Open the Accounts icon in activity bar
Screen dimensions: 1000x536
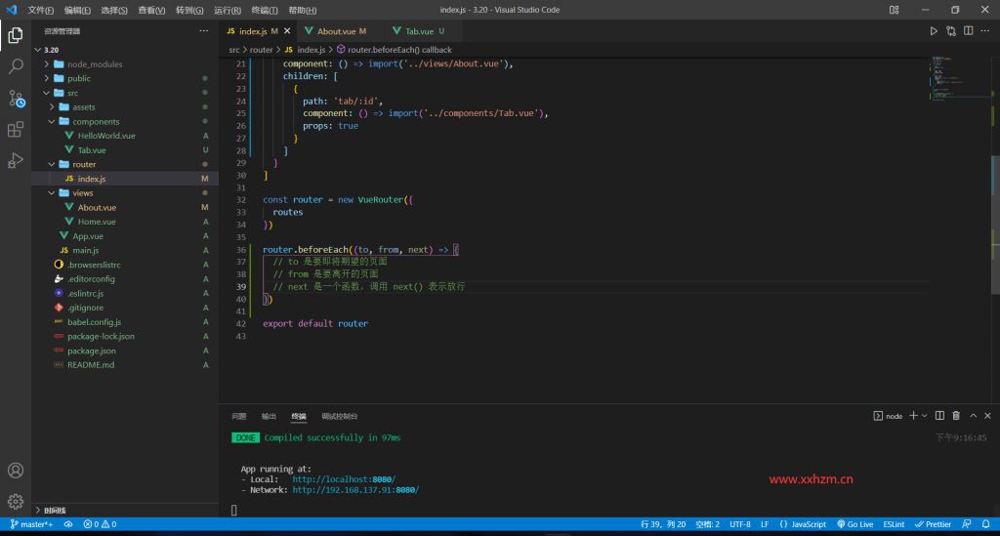tap(16, 471)
